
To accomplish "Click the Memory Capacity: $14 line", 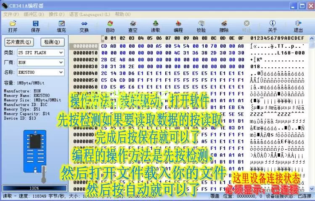I will tap(27, 113).
